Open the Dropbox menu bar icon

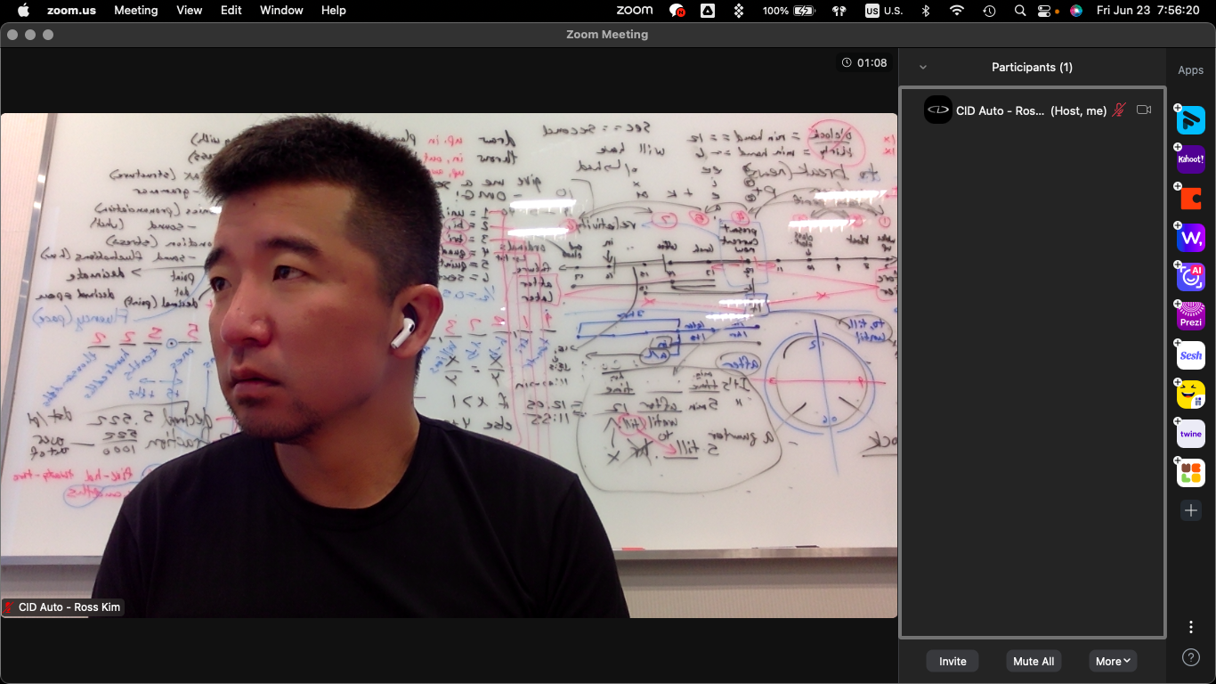(x=738, y=11)
